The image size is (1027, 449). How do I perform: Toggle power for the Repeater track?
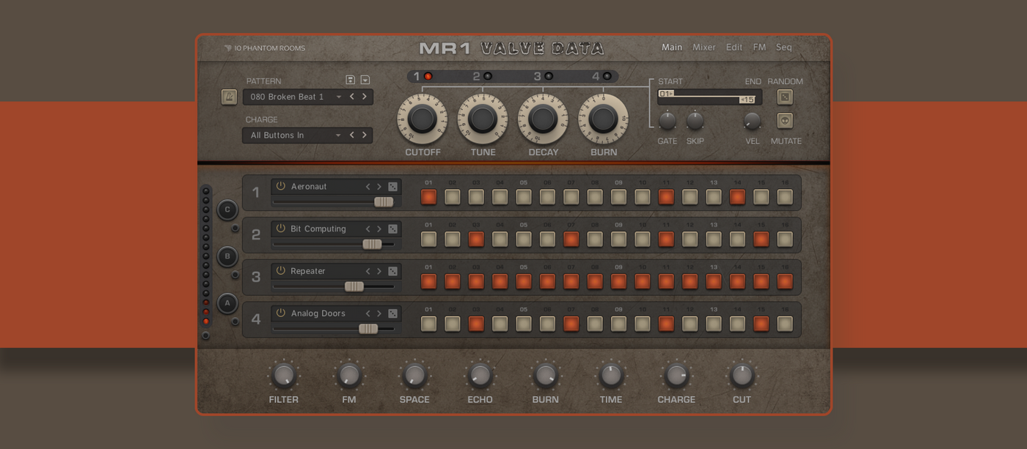(280, 270)
